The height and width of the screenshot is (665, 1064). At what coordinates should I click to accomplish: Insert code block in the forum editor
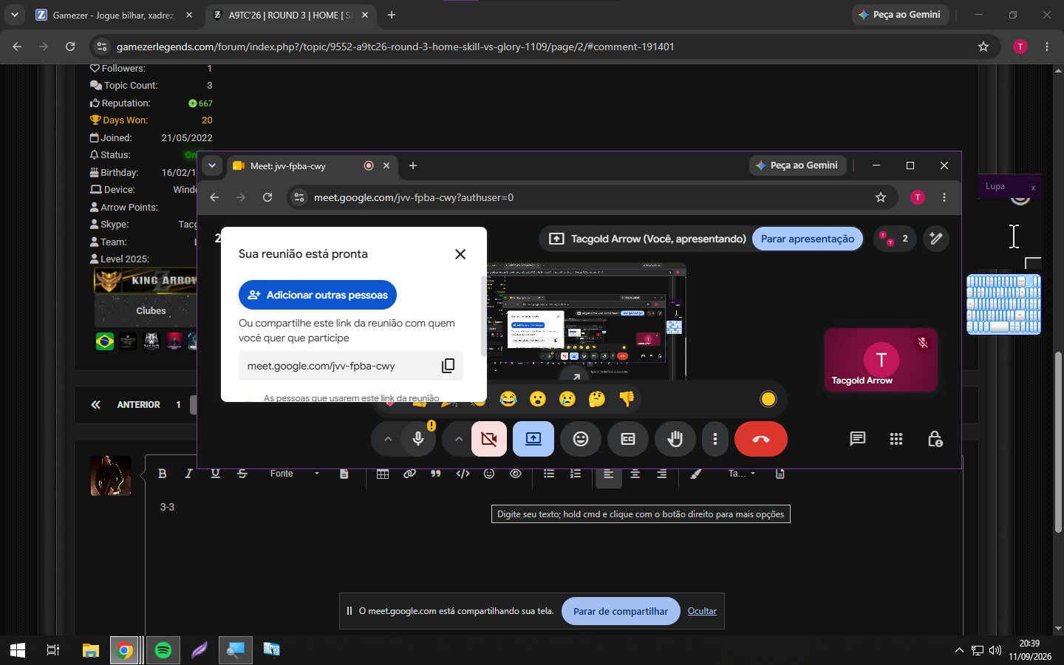tap(463, 474)
